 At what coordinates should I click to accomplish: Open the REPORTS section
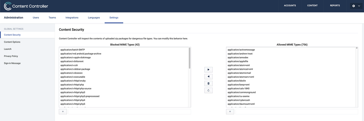click(335, 6)
